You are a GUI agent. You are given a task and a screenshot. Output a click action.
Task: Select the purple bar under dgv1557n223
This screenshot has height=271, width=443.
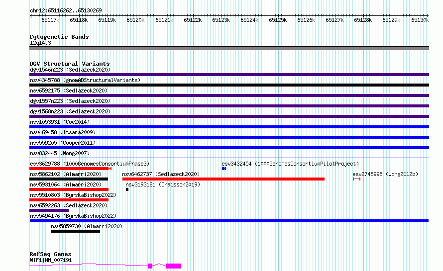coord(229,106)
